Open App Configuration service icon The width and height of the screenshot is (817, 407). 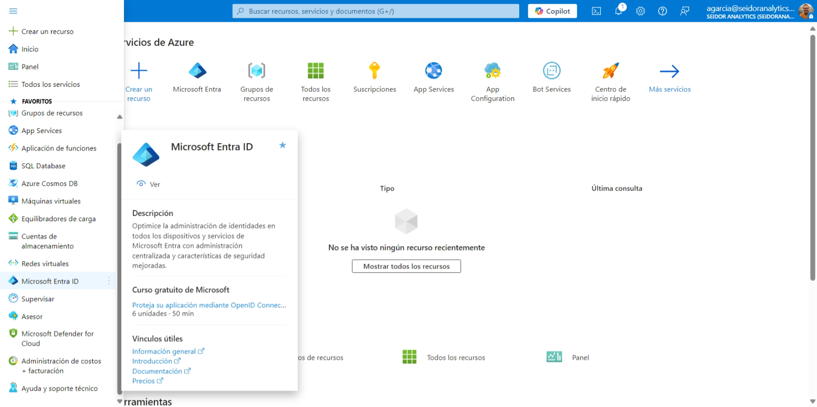tap(492, 71)
